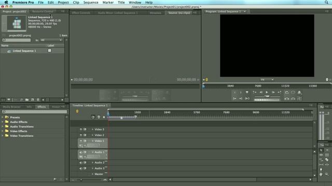Open the Sequence menu

[91, 2]
